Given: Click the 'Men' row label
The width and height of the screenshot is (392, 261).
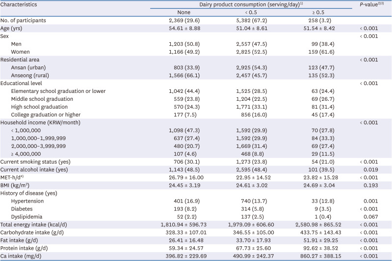Looking at the screenshot, I should coord(16,44).
